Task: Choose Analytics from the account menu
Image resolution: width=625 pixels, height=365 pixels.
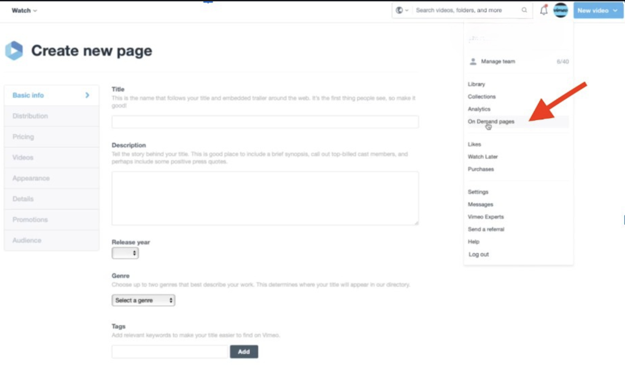Action: coord(479,109)
